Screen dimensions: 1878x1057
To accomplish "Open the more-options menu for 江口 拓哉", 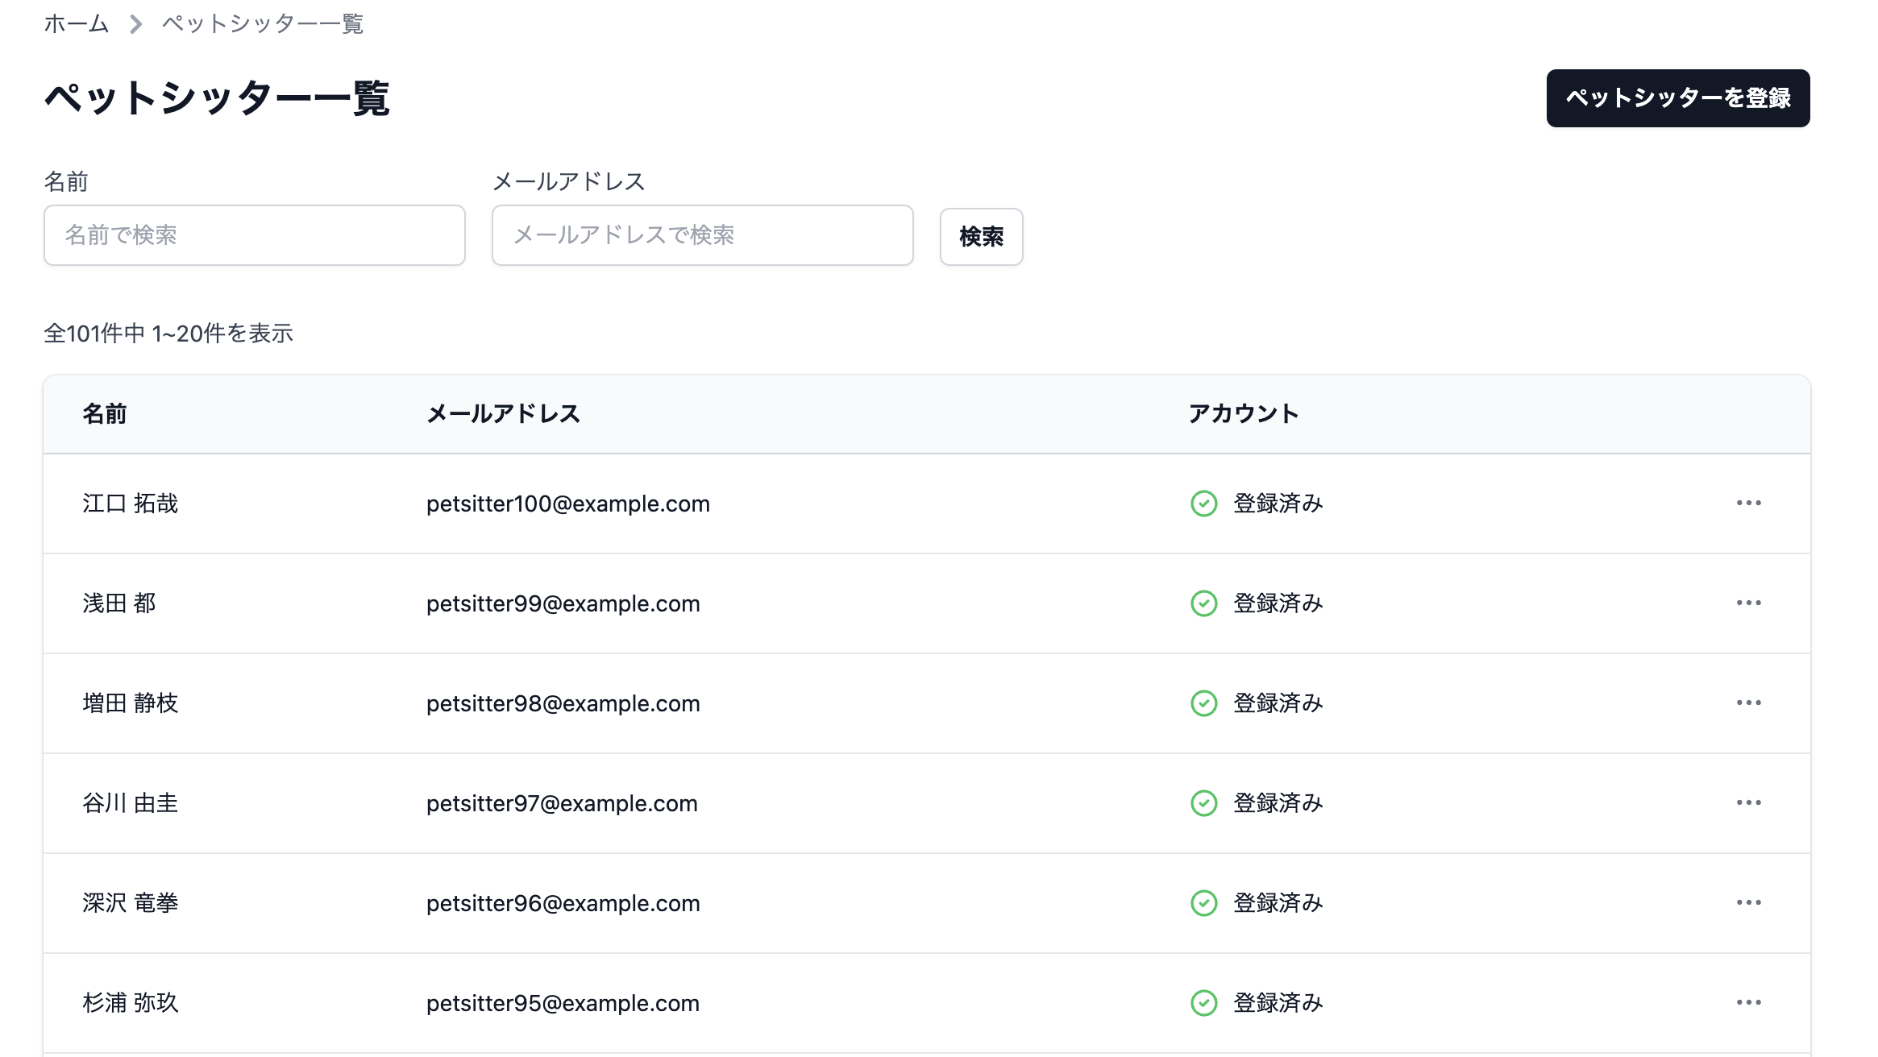I will [1748, 503].
